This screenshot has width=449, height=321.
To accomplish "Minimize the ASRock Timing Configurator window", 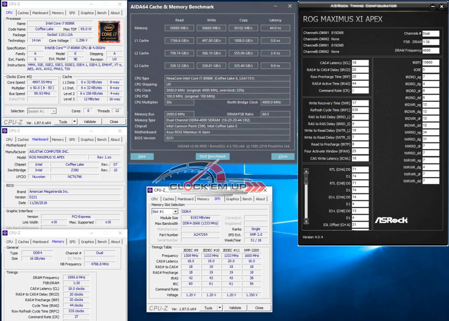I will [433, 6].
